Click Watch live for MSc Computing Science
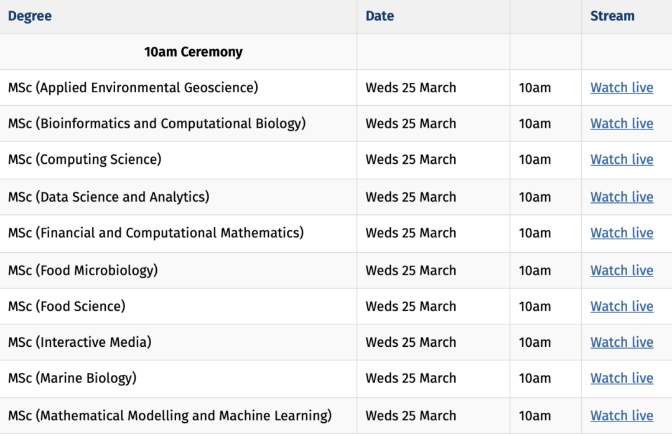 pyautogui.click(x=622, y=160)
